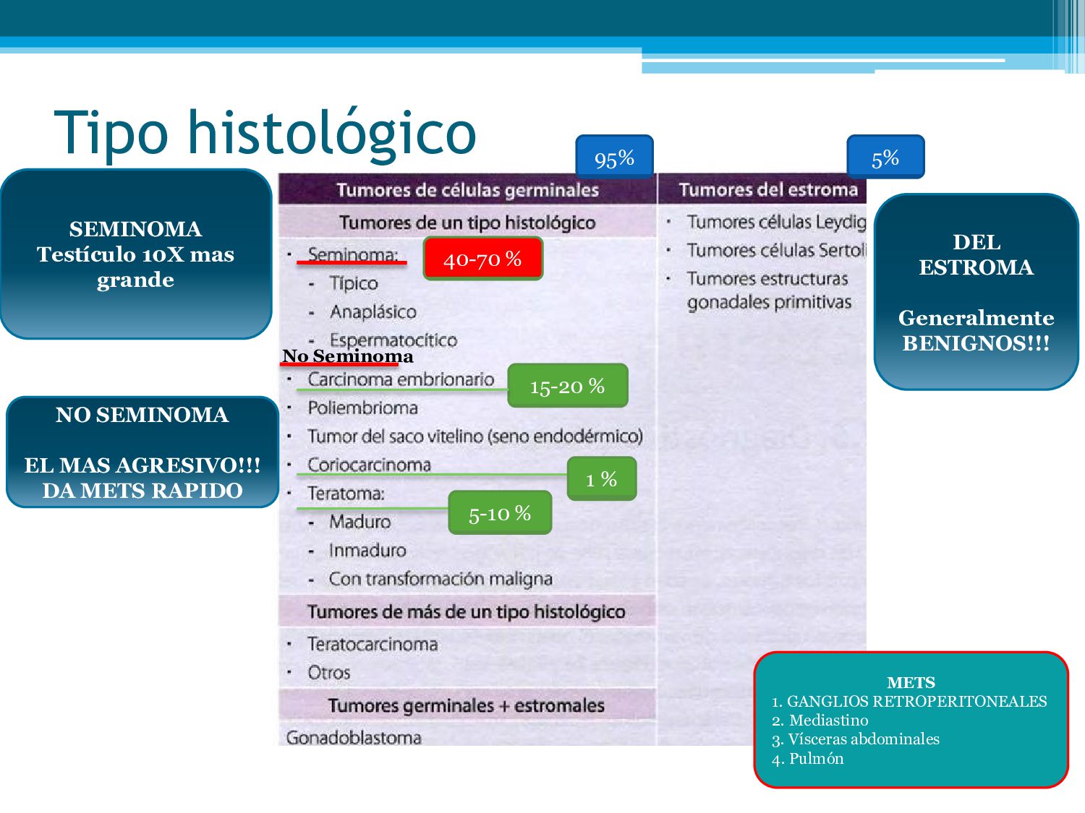The image size is (1085, 813).
Task: Click the green 1 % badge
Action: (x=601, y=478)
